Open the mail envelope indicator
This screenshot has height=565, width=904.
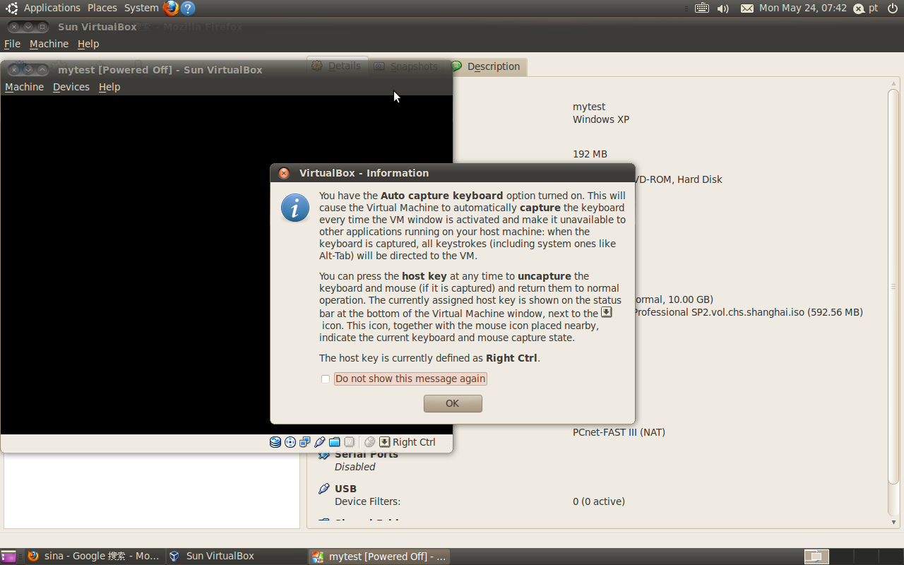(747, 8)
